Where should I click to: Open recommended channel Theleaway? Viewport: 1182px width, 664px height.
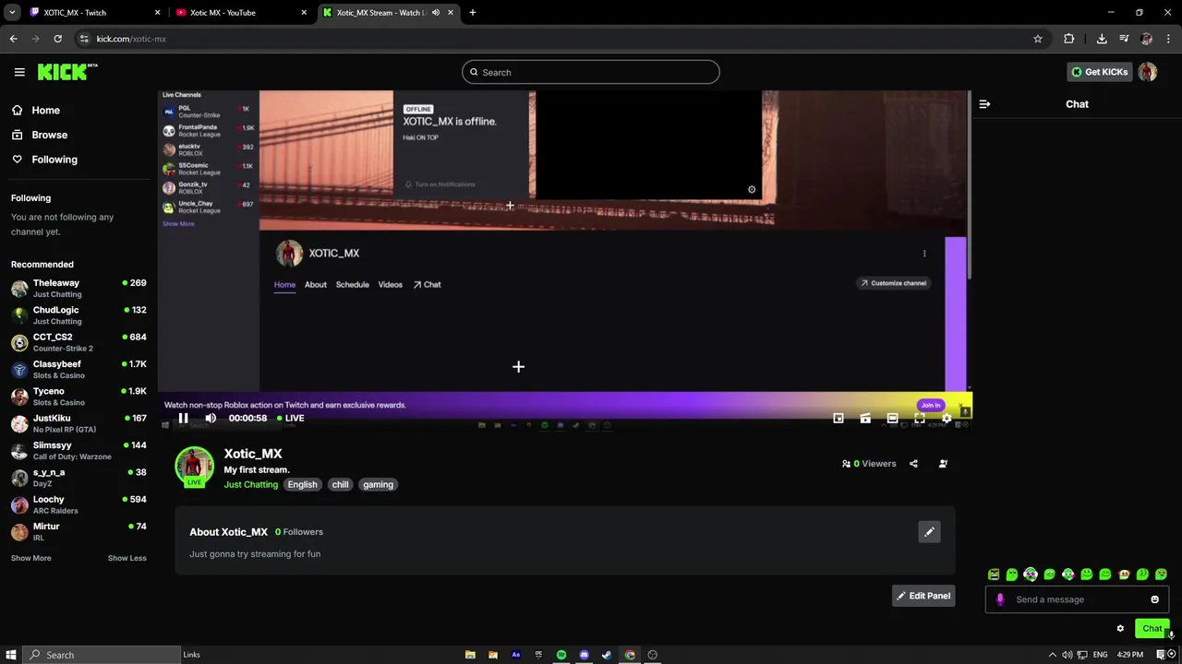(x=78, y=288)
